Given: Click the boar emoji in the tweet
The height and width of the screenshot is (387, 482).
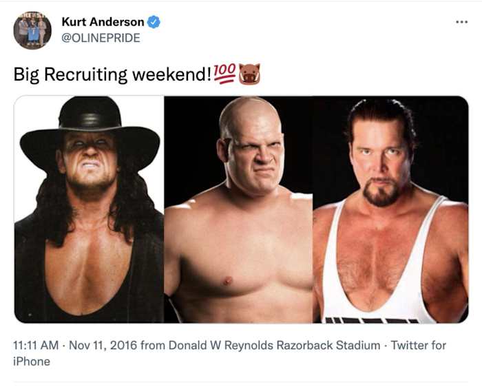Looking at the screenshot, I should [249, 72].
